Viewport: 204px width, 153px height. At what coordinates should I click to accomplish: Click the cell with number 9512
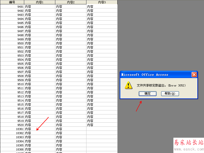(x=12, y=92)
